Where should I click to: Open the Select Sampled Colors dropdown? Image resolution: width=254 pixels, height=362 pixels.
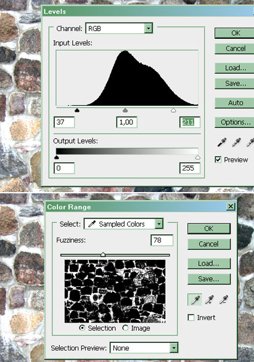pyautogui.click(x=124, y=223)
